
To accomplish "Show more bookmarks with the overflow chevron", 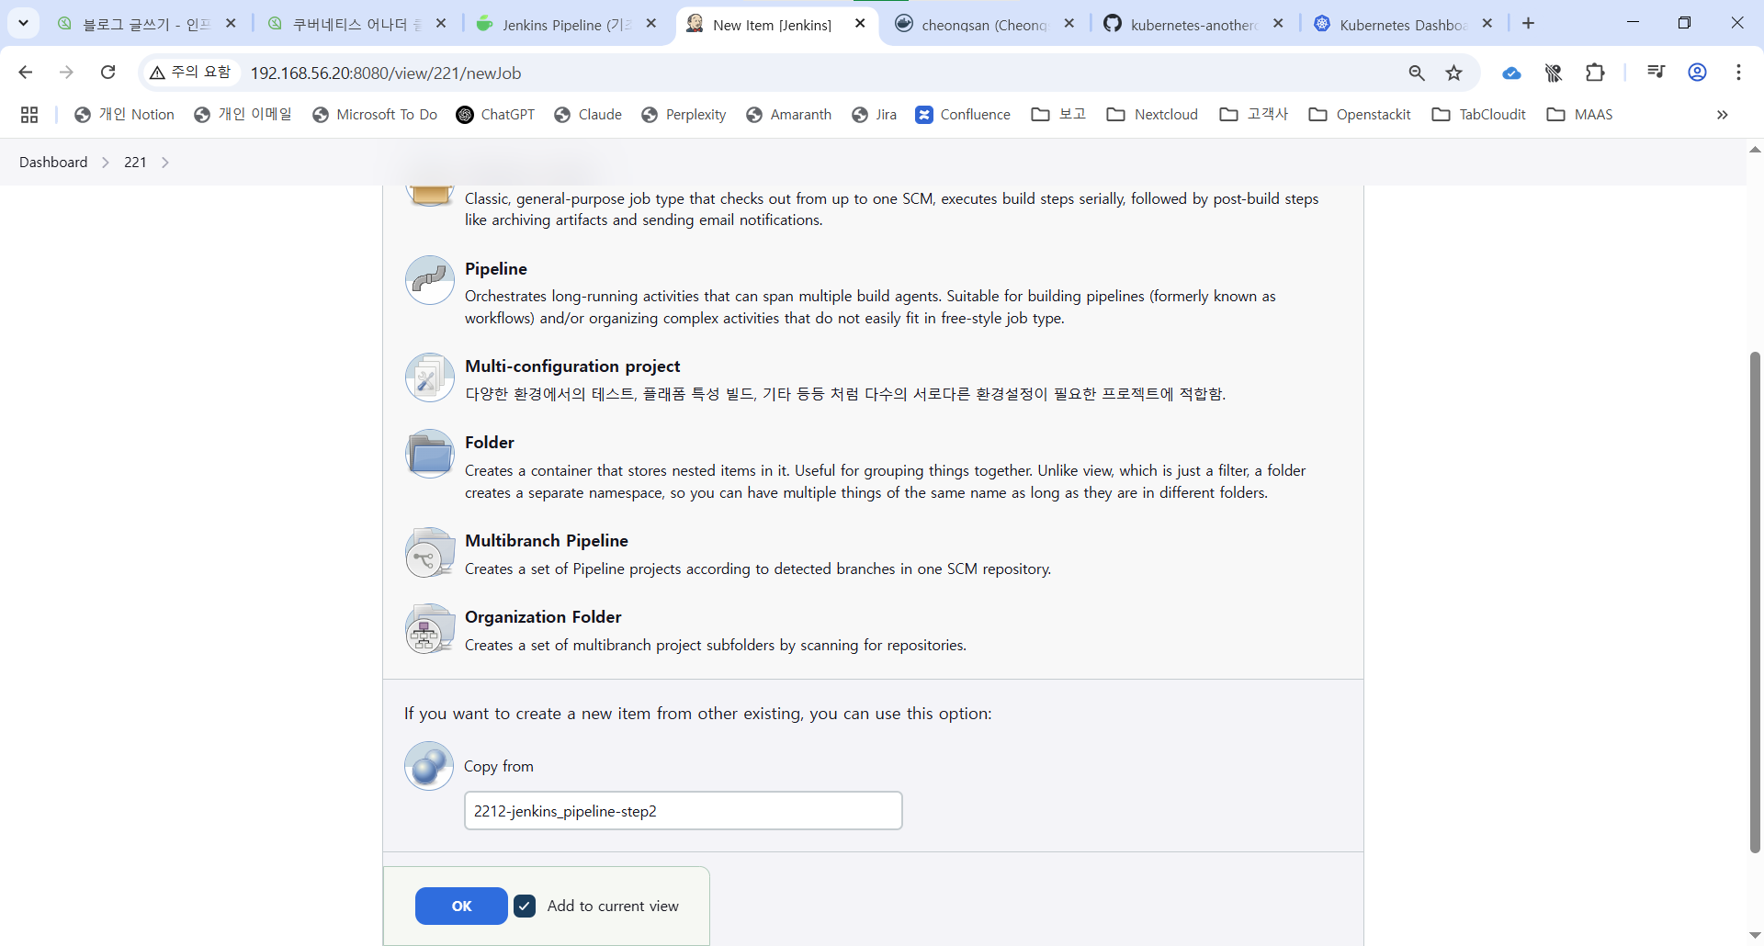I will point(1723,115).
